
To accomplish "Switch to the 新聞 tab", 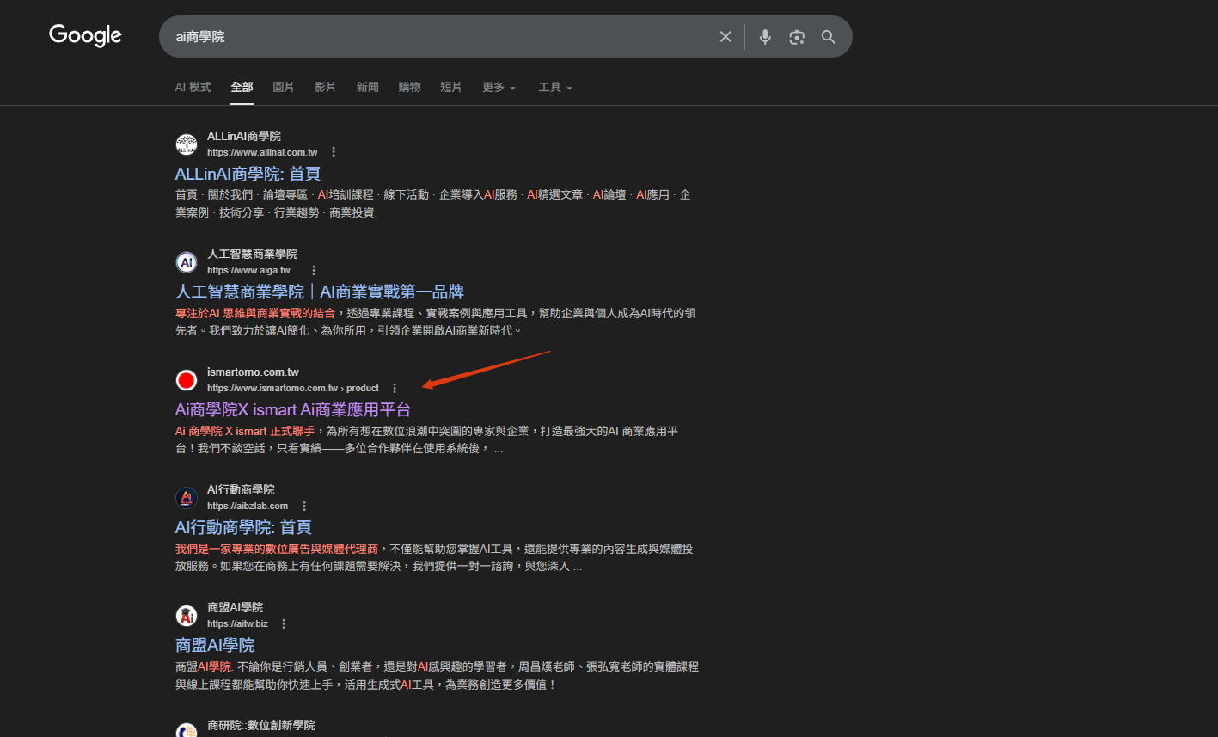I will pos(367,88).
